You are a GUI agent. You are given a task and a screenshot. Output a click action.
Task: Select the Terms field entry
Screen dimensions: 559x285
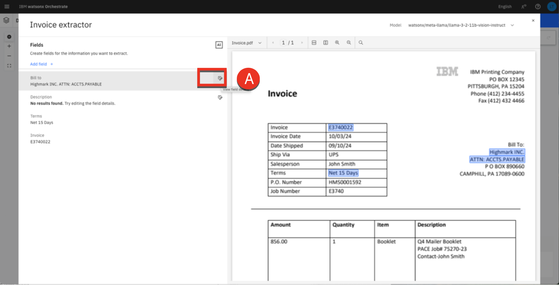42,119
